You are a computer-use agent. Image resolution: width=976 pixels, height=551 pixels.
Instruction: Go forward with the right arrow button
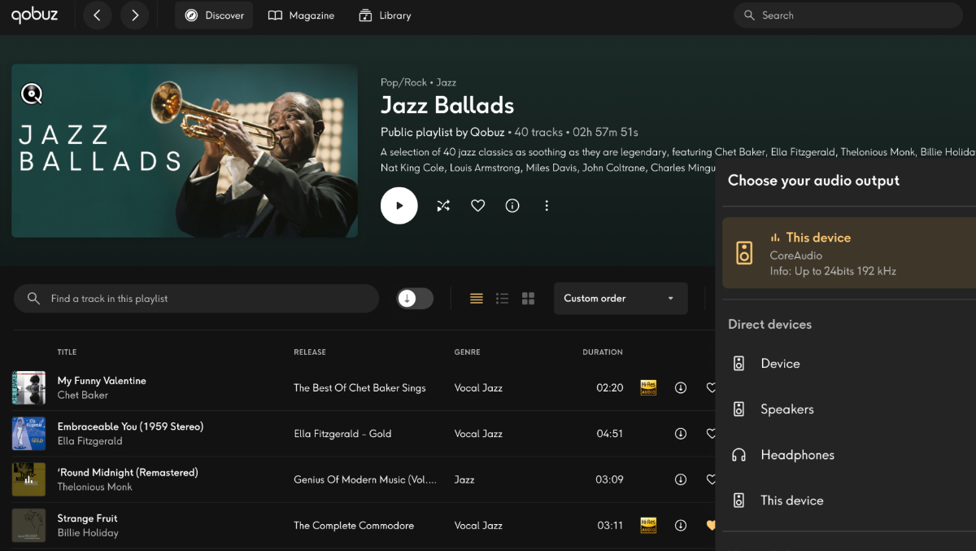pos(135,15)
